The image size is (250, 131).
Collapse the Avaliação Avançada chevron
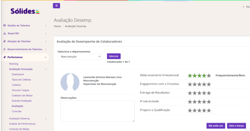pyautogui.click(x=46, y=69)
